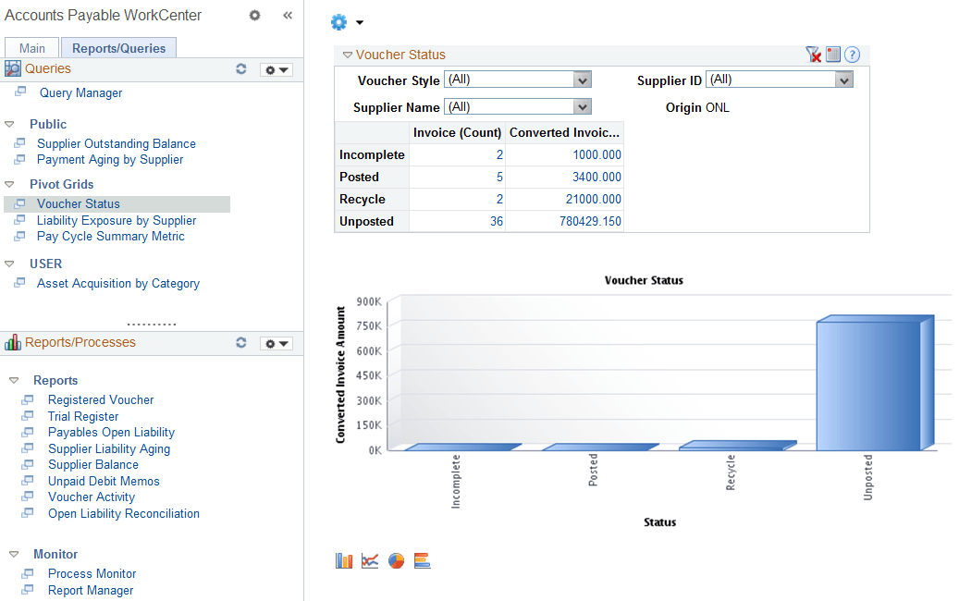Select the Reports/Queries tab
This screenshot has width=959, height=601.
click(x=117, y=47)
